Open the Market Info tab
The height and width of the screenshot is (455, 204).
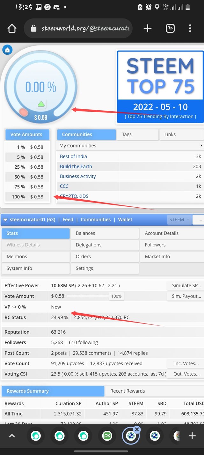point(172,257)
